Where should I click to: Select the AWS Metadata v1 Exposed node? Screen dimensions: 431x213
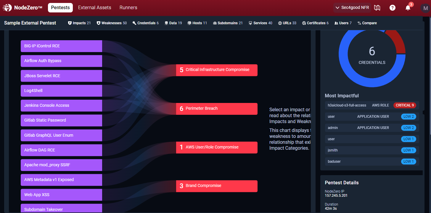coord(61,180)
